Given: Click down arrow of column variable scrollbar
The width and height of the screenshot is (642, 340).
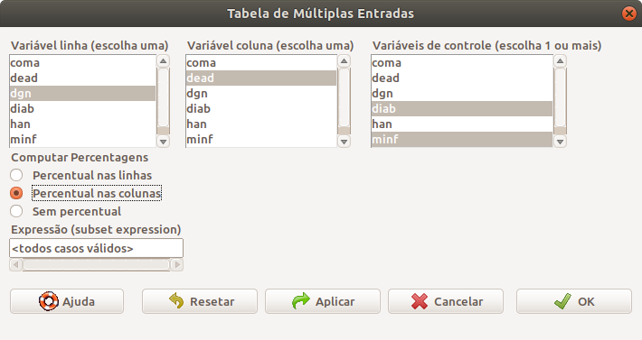Looking at the screenshot, I should click(344, 142).
